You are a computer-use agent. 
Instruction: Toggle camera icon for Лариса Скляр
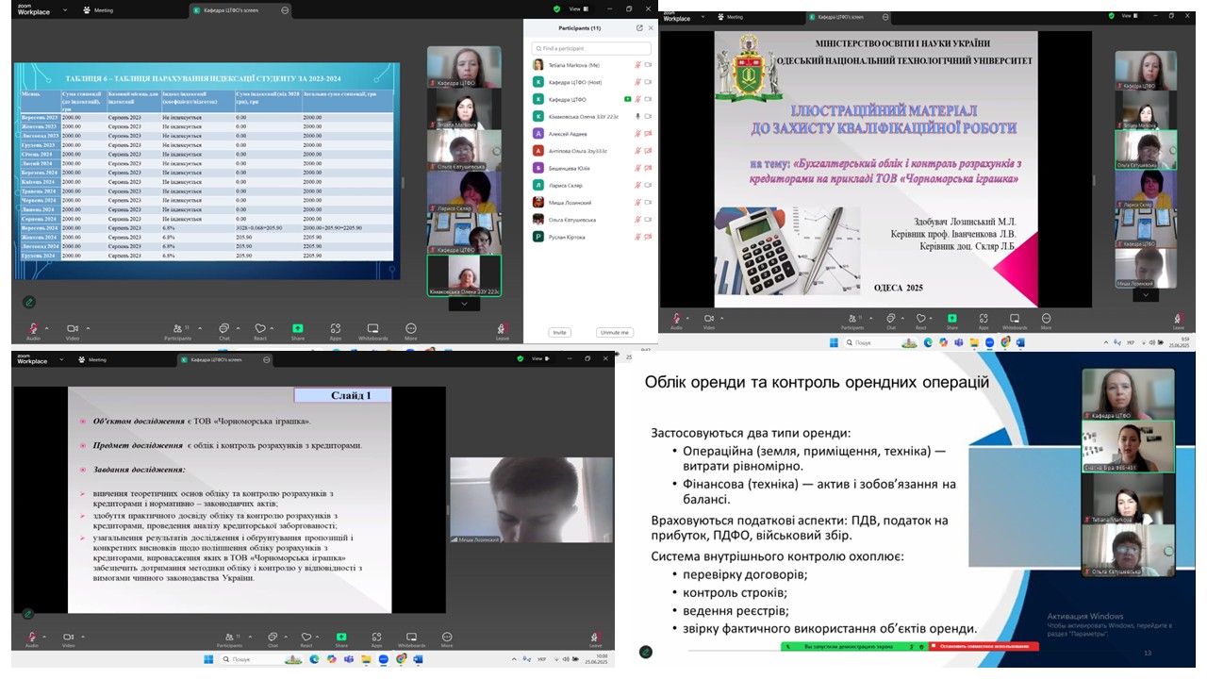tap(648, 185)
